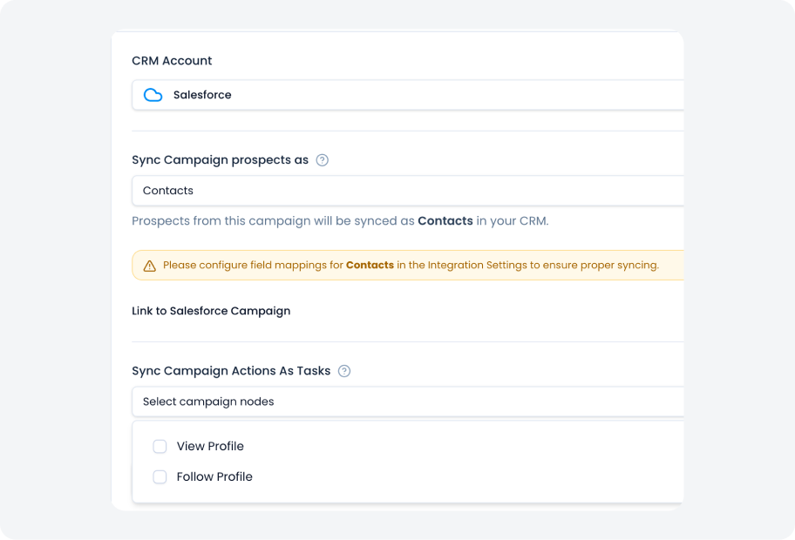Open the Contacts sync type dropdown
This screenshot has width=795, height=540.
pyautogui.click(x=392, y=191)
